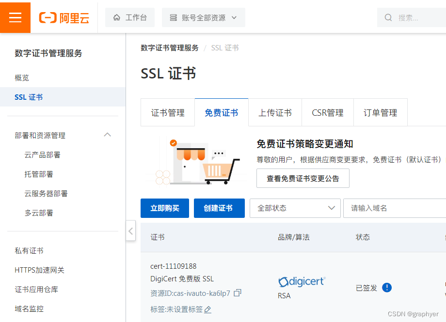
Task: Go to the CSR管理 tab
Action: point(328,112)
